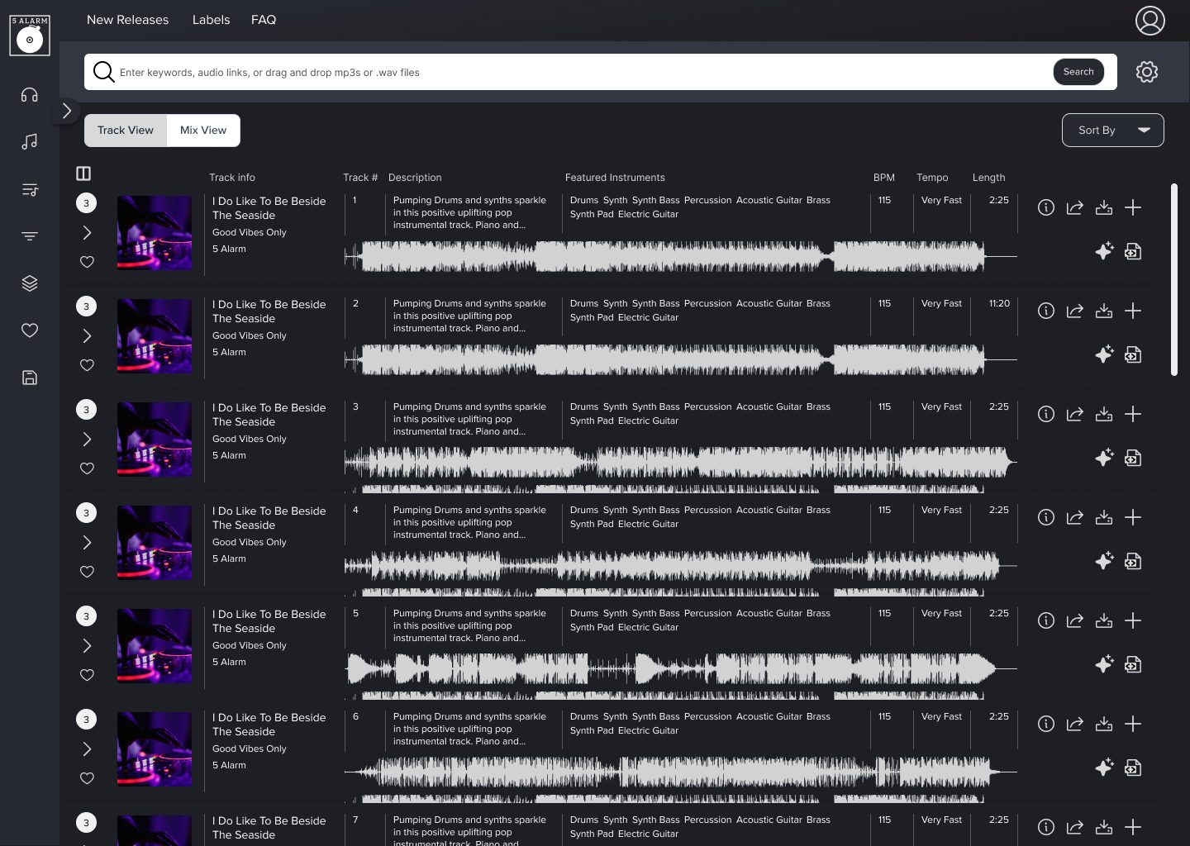
Task: Go to New Releases
Action: pyautogui.click(x=127, y=20)
